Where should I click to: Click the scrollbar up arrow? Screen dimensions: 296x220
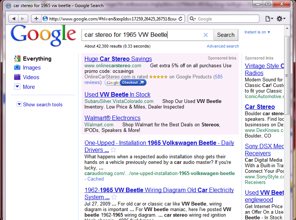click(287, 28)
